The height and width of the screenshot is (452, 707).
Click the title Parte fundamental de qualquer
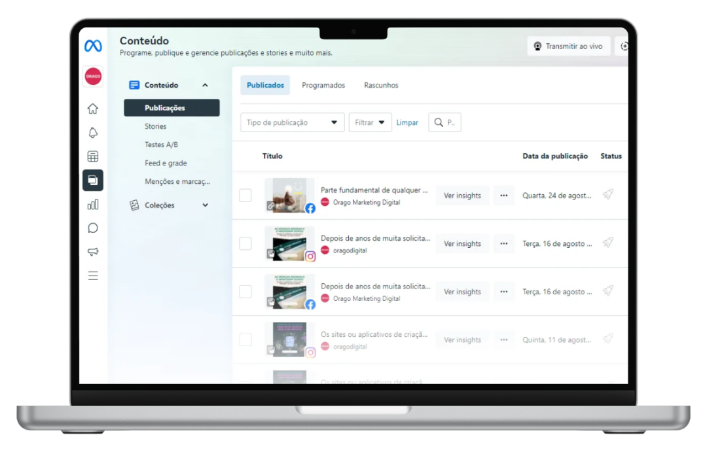[374, 190]
